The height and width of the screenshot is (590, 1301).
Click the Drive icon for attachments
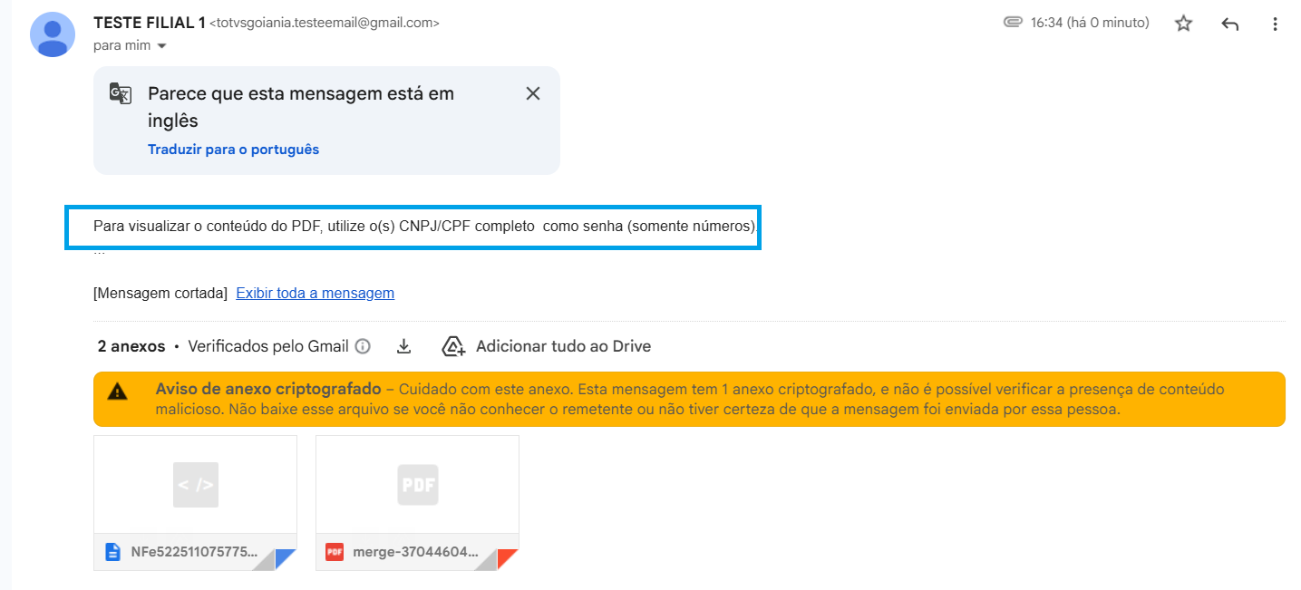point(453,346)
